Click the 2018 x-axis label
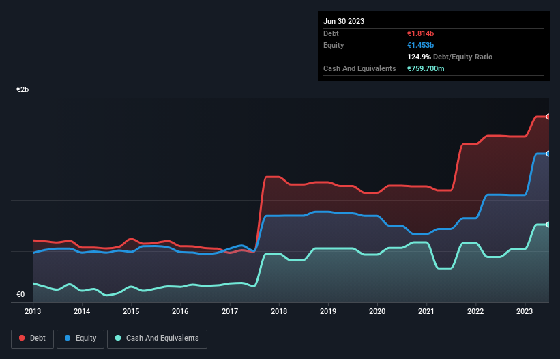This screenshot has width=560, height=359. (279, 311)
